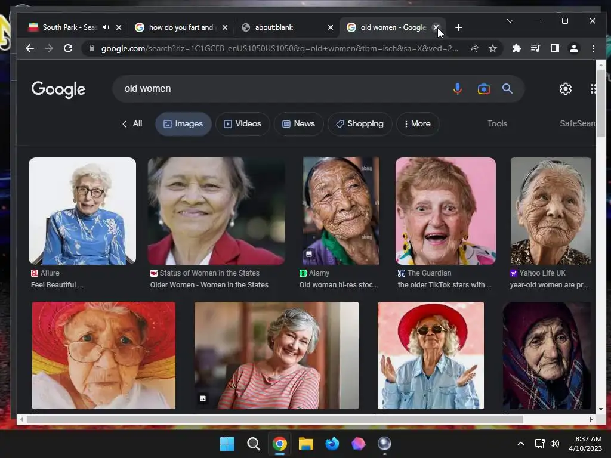611x458 pixels.
Task: Go back to the previous page
Action: pos(30,48)
